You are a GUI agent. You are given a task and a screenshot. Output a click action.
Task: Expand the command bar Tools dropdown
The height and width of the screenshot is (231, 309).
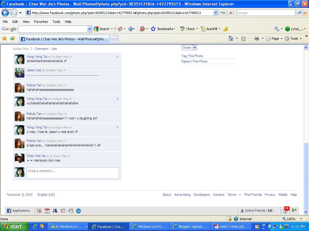(301, 39)
